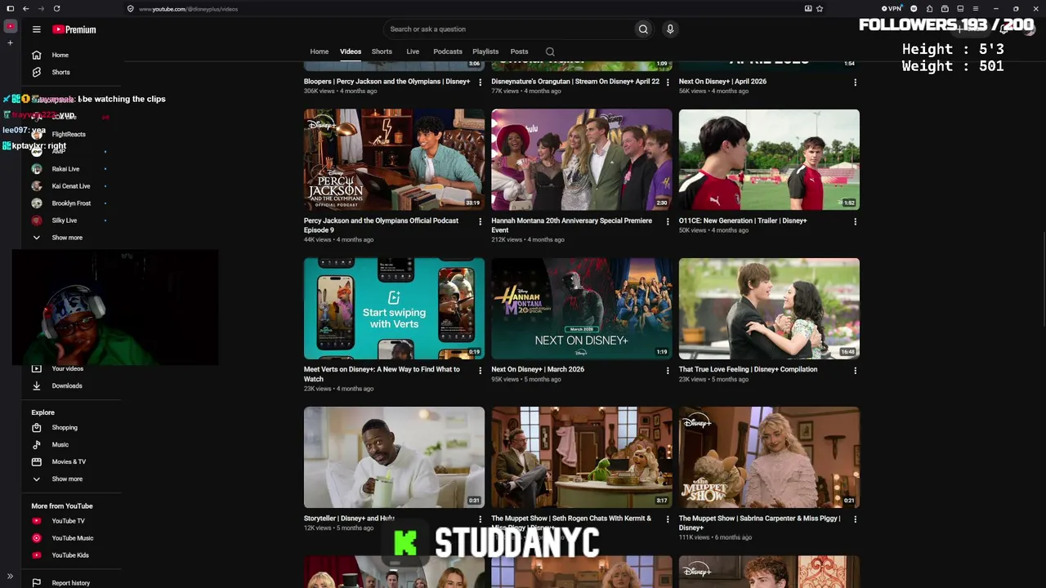Open options menu for Bloopers Percy Jackson video
The width and height of the screenshot is (1046, 588).
(x=480, y=82)
